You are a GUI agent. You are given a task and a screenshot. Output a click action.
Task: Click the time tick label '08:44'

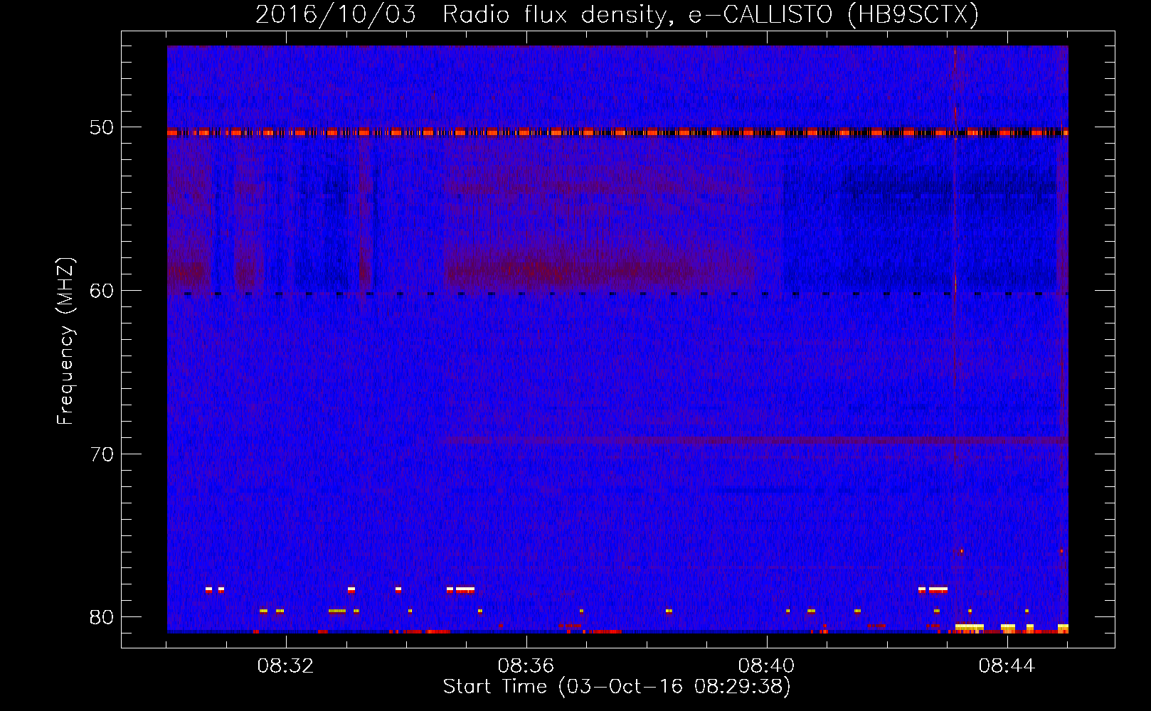(1007, 666)
